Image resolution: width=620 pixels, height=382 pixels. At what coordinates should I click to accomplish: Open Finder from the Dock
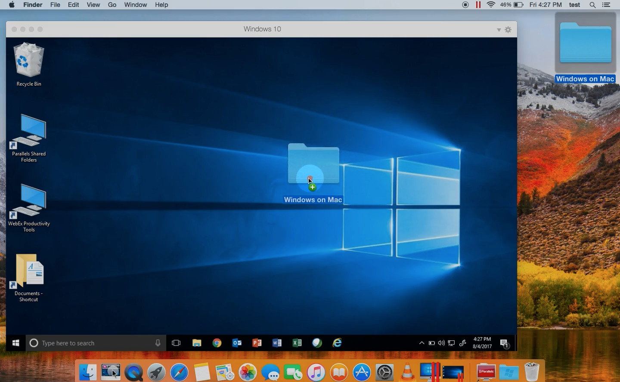(88, 372)
